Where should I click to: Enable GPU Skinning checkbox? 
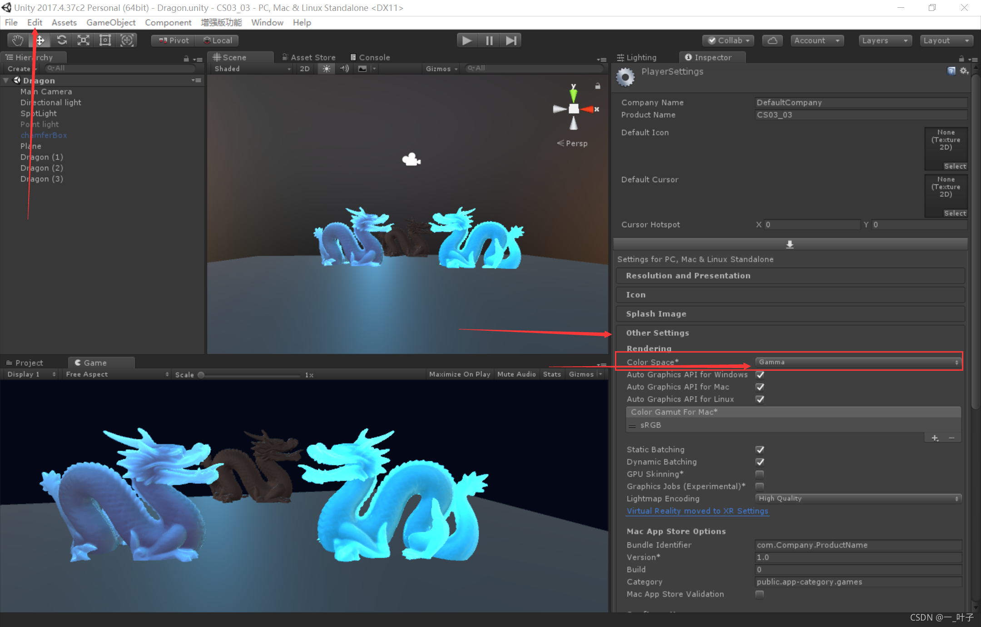coord(760,474)
